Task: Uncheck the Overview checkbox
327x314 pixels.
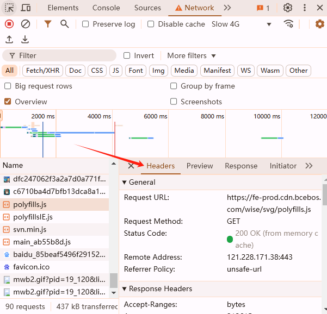Action: (8, 102)
